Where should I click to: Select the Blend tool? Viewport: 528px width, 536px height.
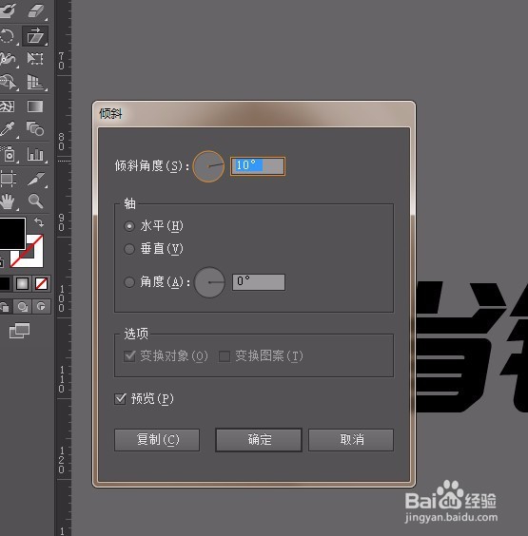35,129
